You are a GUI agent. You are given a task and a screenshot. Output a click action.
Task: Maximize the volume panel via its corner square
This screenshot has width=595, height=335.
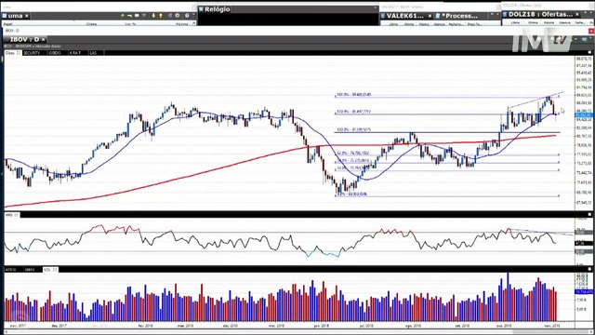589,269
